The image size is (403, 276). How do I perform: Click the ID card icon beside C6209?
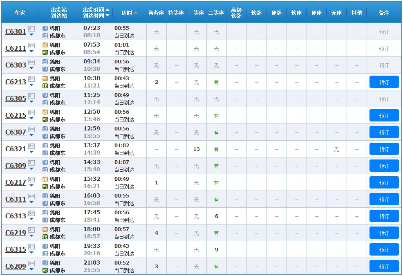[x=31, y=263]
